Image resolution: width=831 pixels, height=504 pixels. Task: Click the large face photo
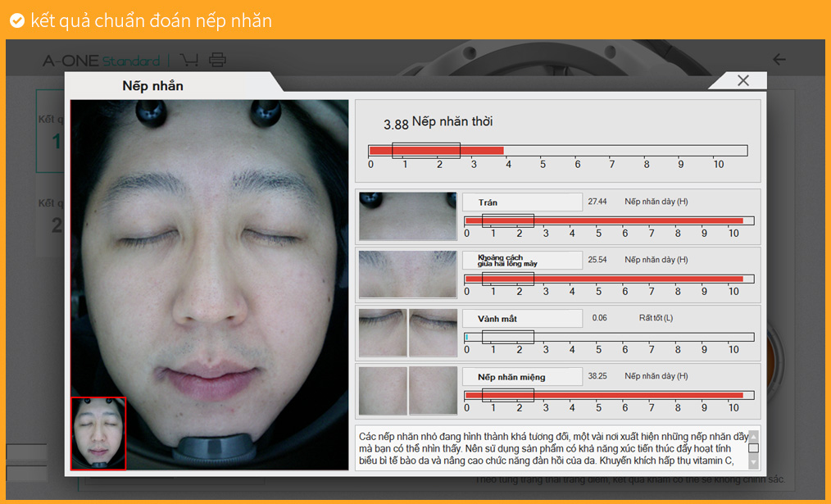[x=209, y=262]
